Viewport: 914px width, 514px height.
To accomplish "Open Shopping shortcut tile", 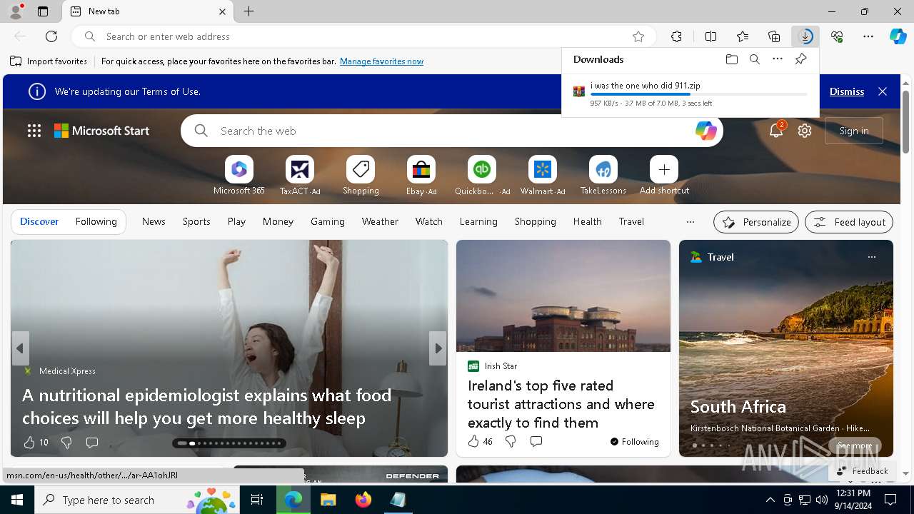I will tap(361, 176).
